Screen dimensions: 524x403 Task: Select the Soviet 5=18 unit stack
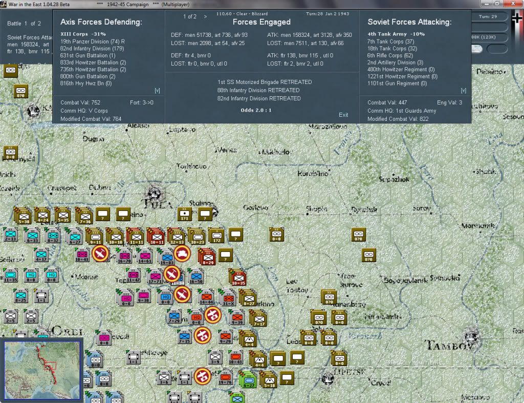268,379
